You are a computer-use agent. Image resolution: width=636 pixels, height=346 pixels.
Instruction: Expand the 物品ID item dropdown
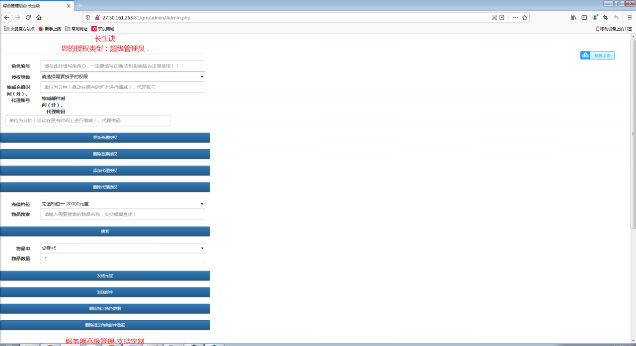pyautogui.click(x=122, y=248)
